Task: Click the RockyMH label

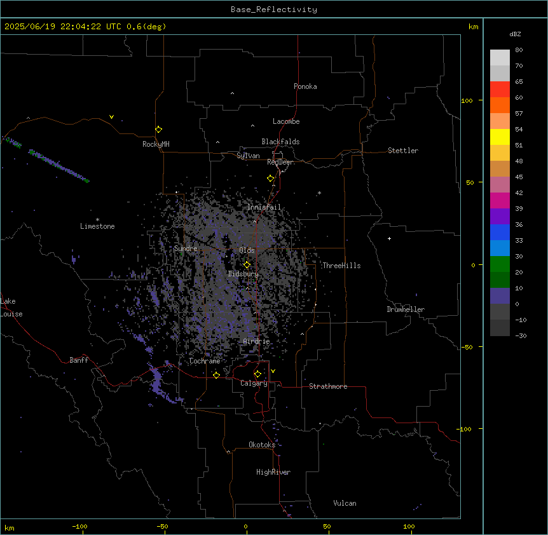Action: pos(156,144)
